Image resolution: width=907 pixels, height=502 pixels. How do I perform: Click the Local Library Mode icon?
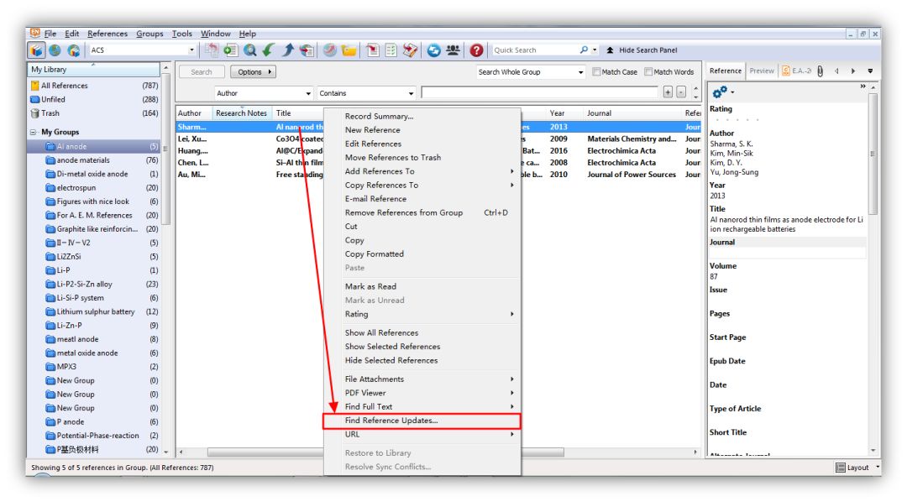[x=36, y=50]
